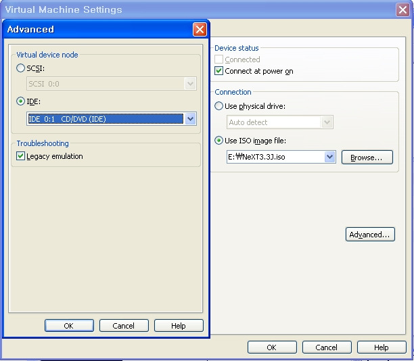Click Help in the Advanced dialog
The image size is (414, 361).
pyautogui.click(x=179, y=326)
